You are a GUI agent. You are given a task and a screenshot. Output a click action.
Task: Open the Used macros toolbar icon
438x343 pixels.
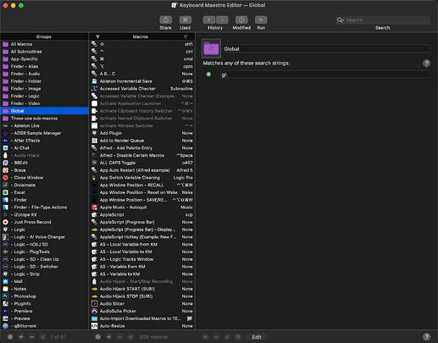pyautogui.click(x=186, y=20)
